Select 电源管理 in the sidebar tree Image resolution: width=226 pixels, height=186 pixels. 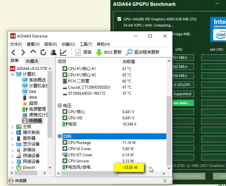37,109
